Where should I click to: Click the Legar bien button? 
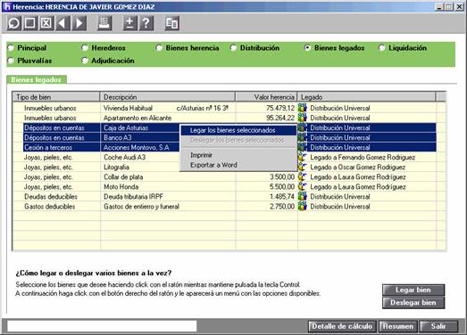click(x=413, y=290)
